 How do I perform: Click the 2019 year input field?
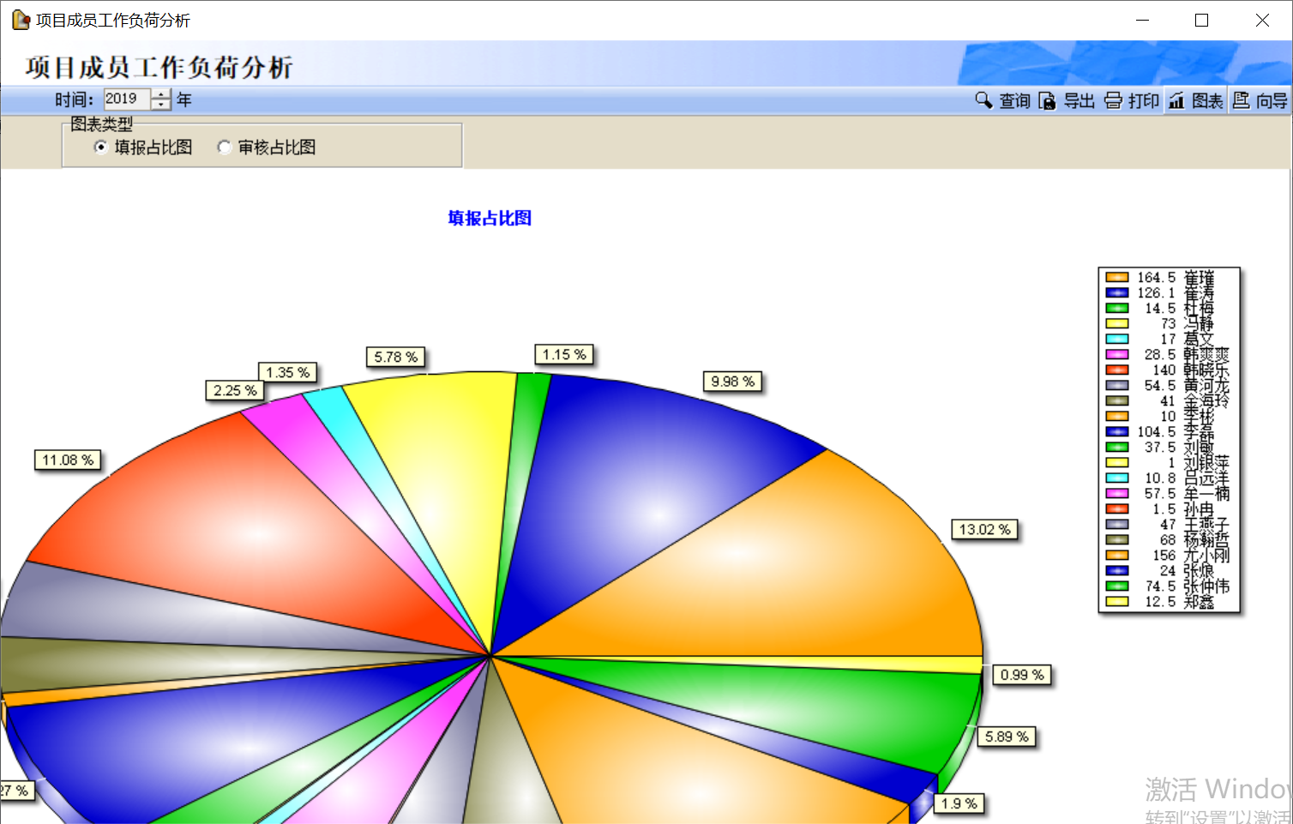click(x=126, y=99)
